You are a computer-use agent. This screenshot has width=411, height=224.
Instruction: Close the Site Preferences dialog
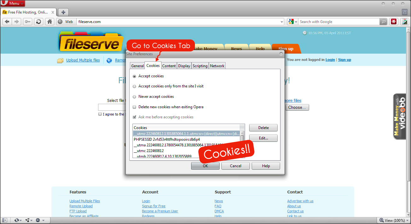(x=281, y=54)
